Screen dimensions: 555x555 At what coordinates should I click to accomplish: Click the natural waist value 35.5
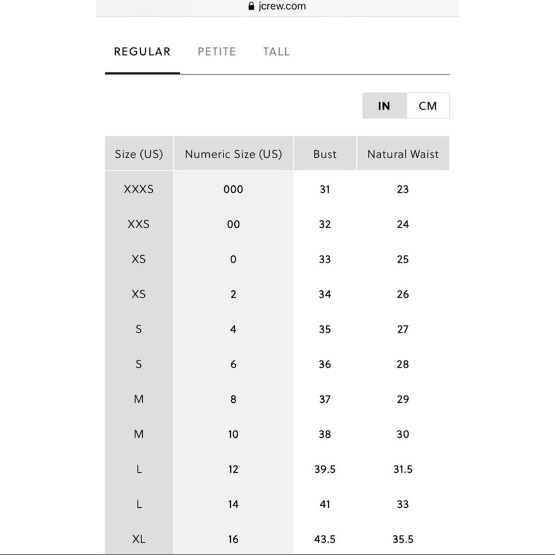point(403,539)
